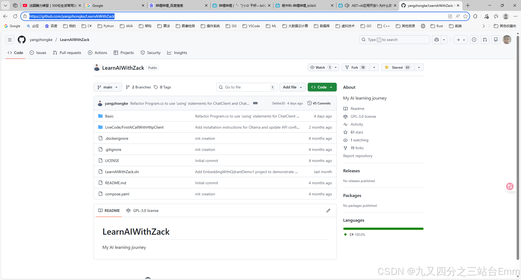Focus the GitHub Type to search box

click(x=394, y=40)
